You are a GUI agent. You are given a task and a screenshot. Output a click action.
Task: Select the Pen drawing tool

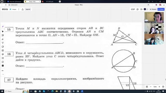[3, 39]
